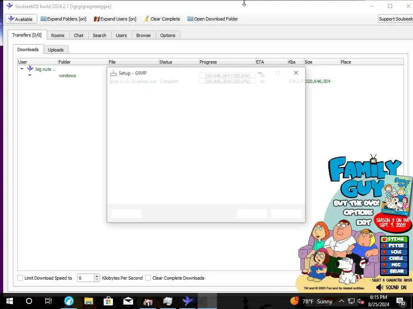Open File Explorer from the taskbar
Image resolution: width=413 pixels, height=309 pixels.
tap(89, 301)
